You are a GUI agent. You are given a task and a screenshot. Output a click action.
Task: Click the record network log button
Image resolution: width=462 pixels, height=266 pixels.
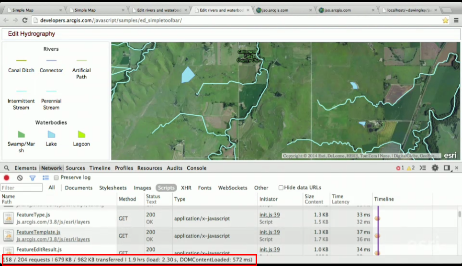(7, 177)
